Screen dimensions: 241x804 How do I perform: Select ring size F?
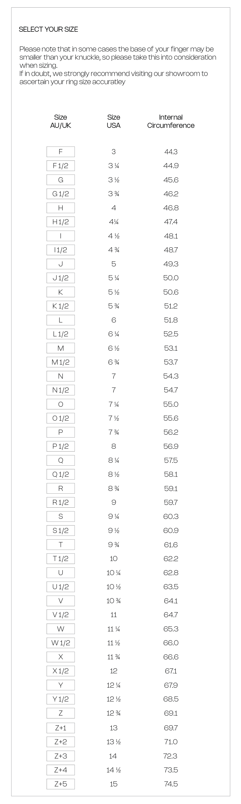tap(60, 152)
